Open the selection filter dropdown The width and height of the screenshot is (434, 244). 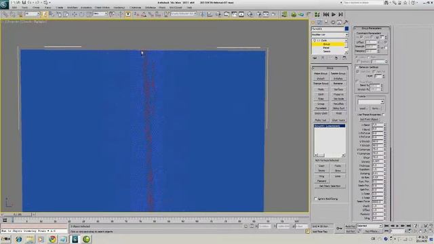pyautogui.click(x=33, y=14)
